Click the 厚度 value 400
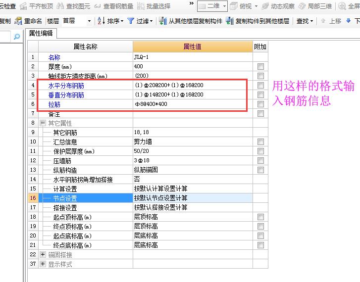The image size is (360, 282). tap(193, 66)
